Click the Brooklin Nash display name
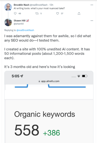The image size is (97, 143). pos(21,5)
